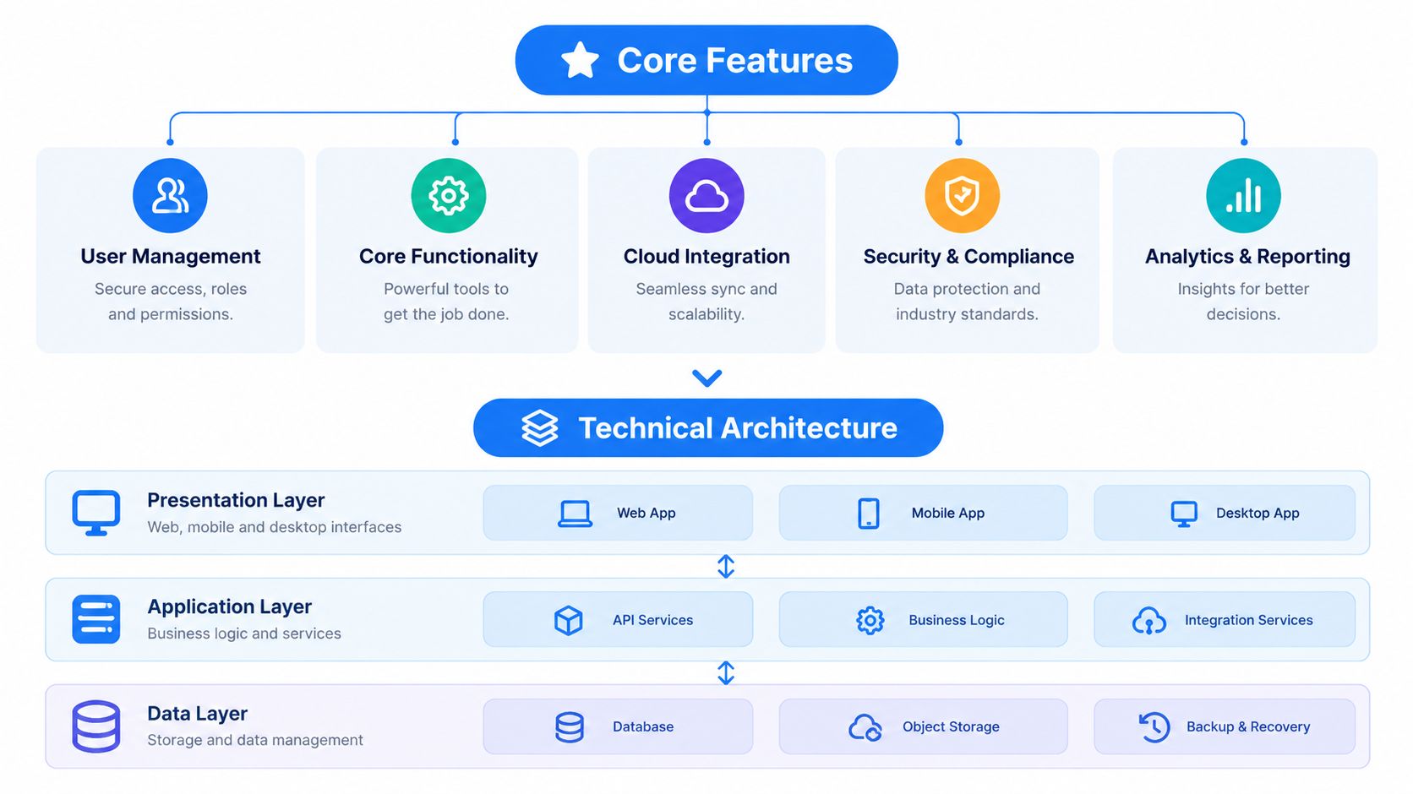The width and height of the screenshot is (1413, 794).
Task: Click the double arrow between Presentation and Application layers
Action: 725,566
